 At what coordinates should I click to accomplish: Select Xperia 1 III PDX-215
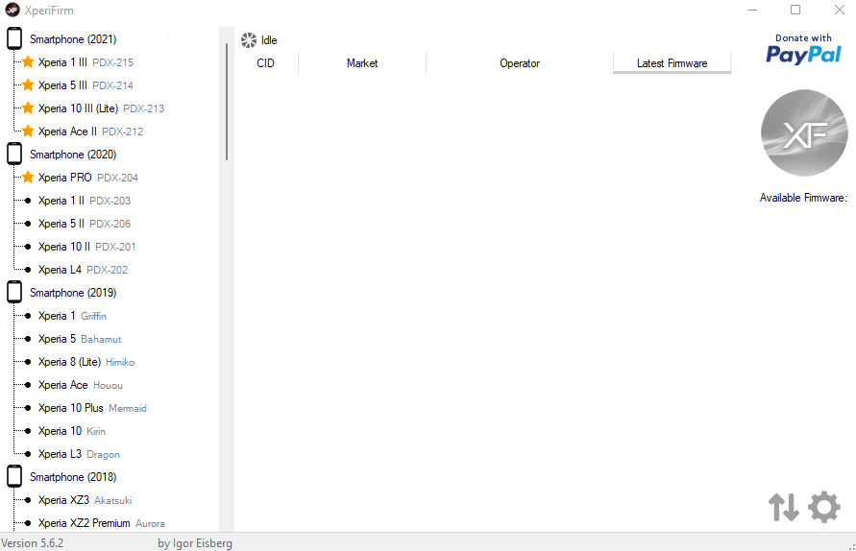coord(86,62)
